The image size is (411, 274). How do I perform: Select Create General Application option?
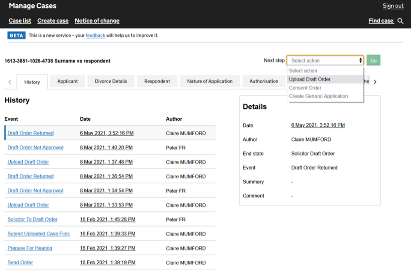pyautogui.click(x=318, y=96)
